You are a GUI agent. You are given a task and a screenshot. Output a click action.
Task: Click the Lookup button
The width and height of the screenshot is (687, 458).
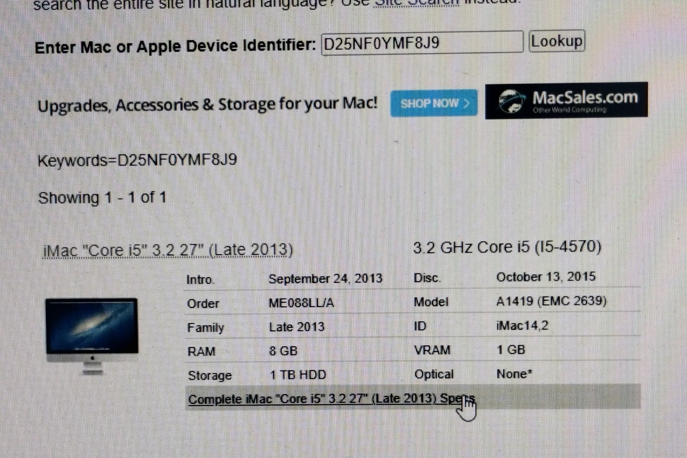click(x=556, y=41)
